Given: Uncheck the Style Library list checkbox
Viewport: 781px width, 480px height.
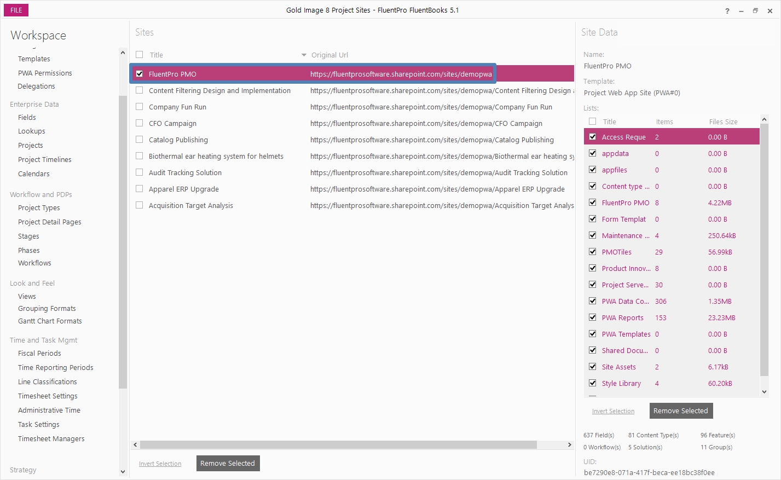Looking at the screenshot, I should [593, 383].
